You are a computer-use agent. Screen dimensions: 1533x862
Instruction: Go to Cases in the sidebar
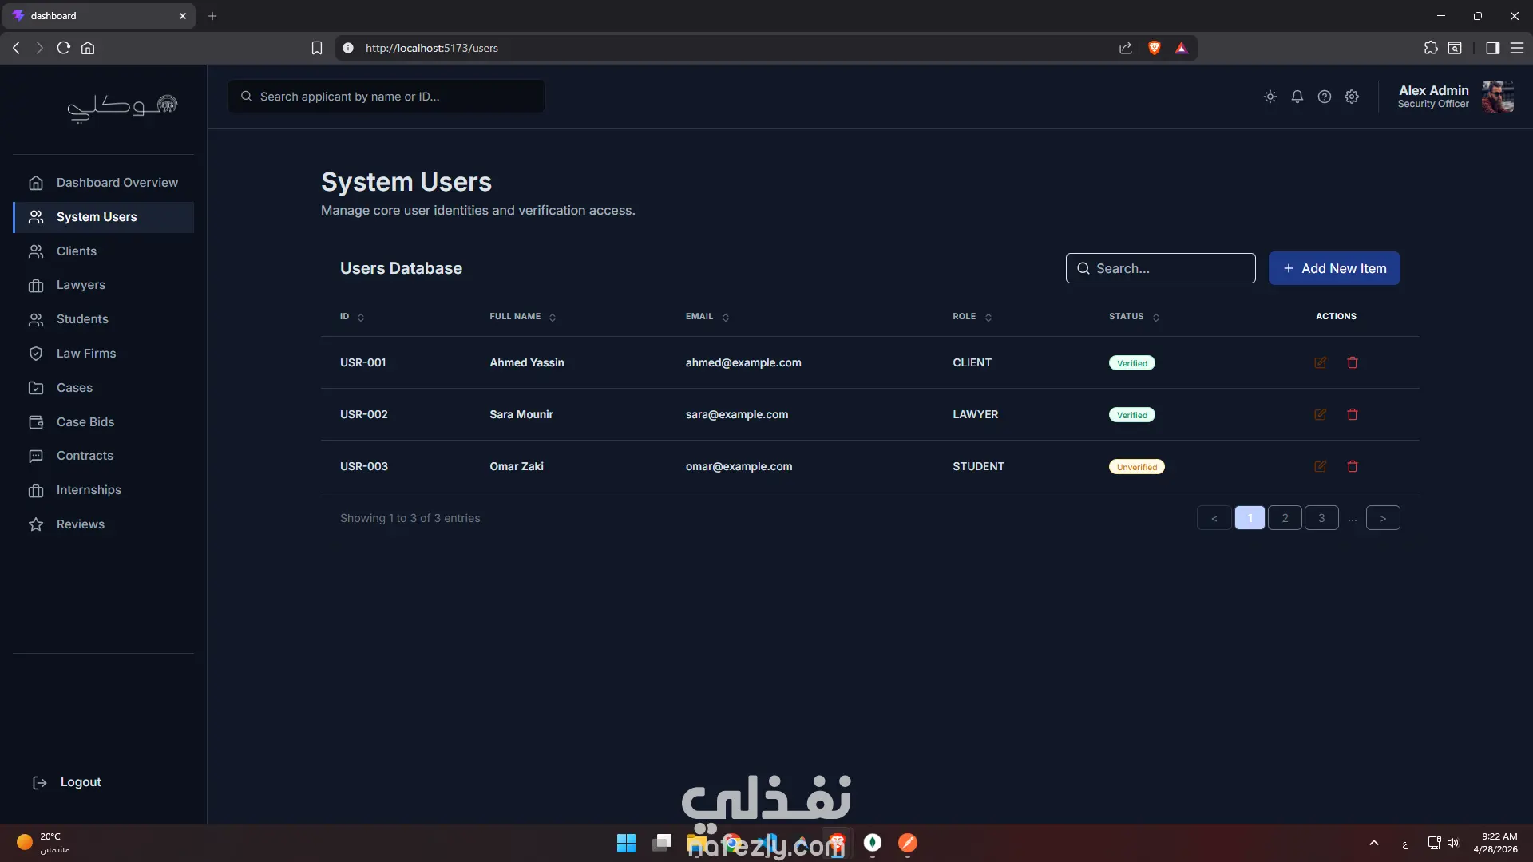pos(104,388)
